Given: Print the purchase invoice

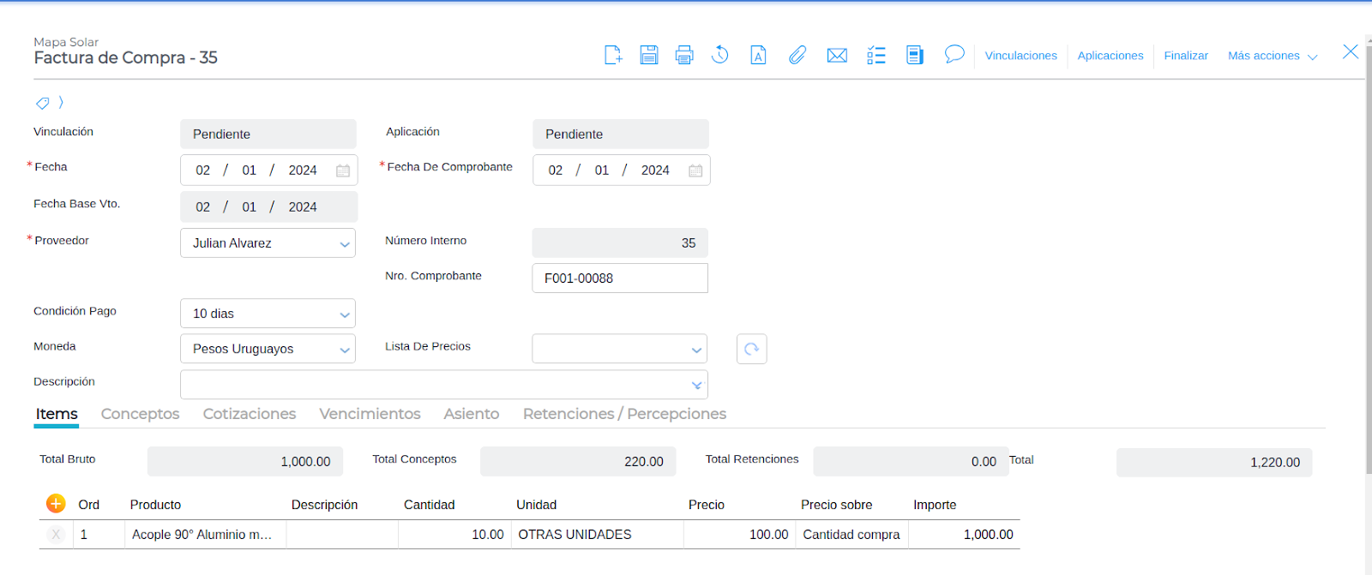Looking at the screenshot, I should [x=683, y=56].
